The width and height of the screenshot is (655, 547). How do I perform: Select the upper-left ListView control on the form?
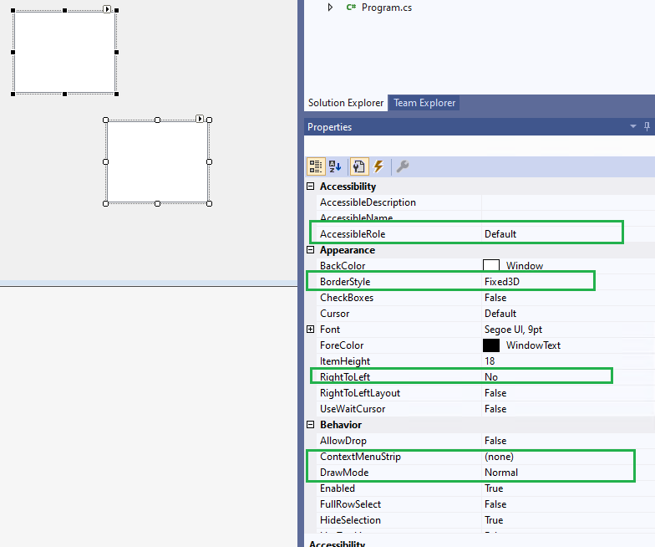point(65,52)
